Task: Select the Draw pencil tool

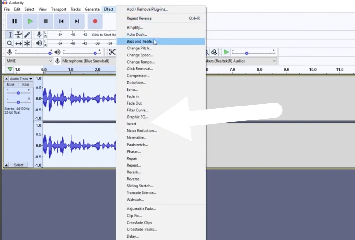Action: 27,35
